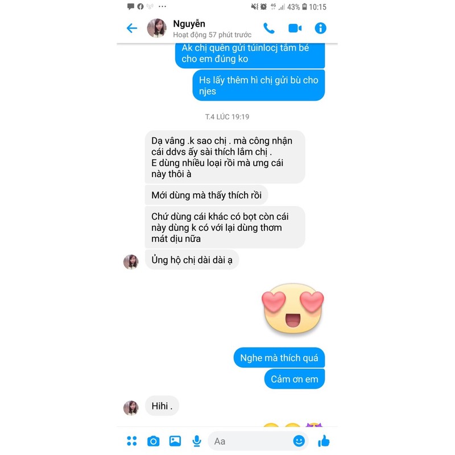Tap the microphone voice message icon

click(197, 441)
